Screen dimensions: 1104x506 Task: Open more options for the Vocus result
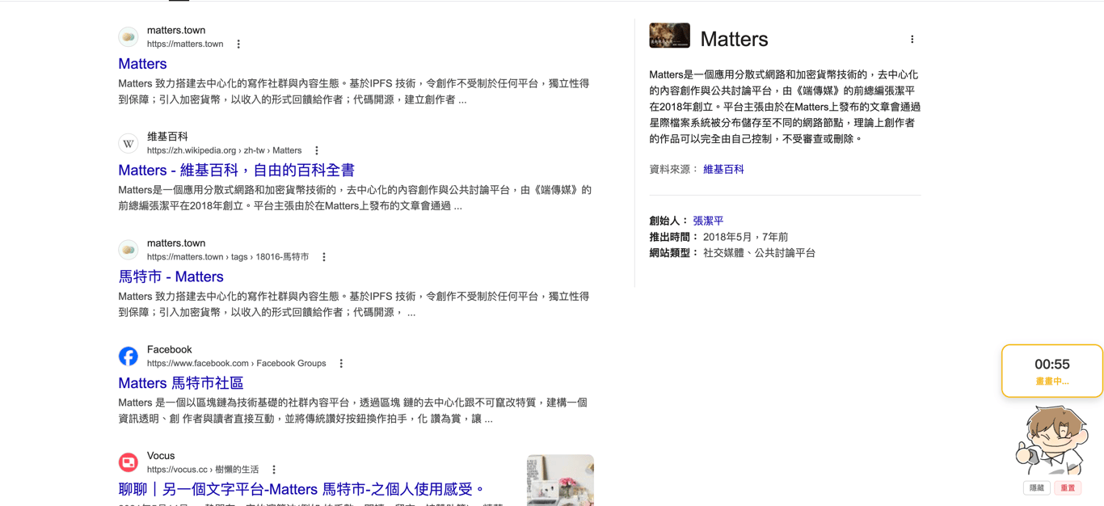274,470
